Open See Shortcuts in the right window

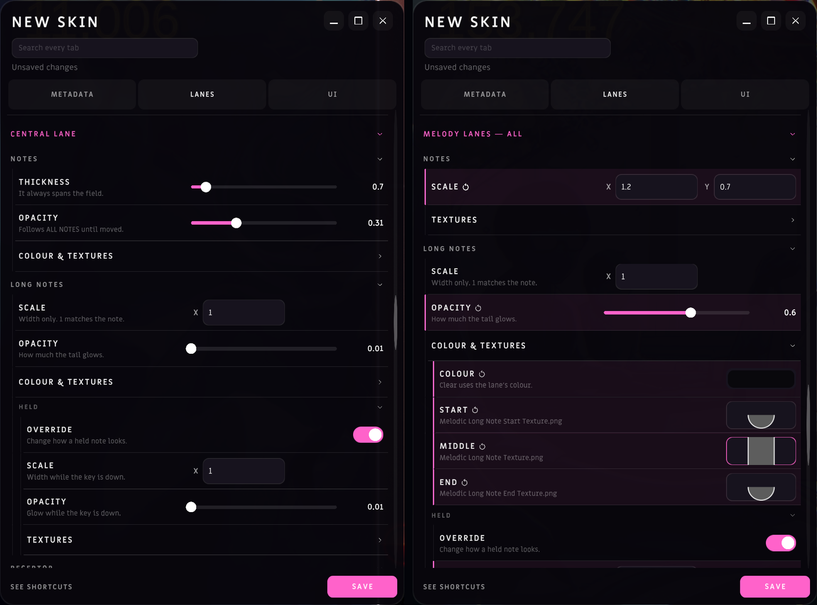[x=454, y=587]
